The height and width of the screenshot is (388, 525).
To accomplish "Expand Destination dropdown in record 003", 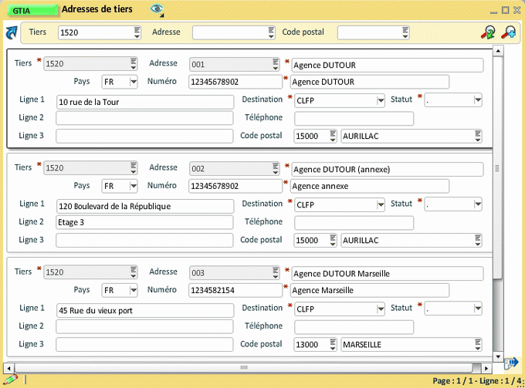I will pyautogui.click(x=381, y=309).
